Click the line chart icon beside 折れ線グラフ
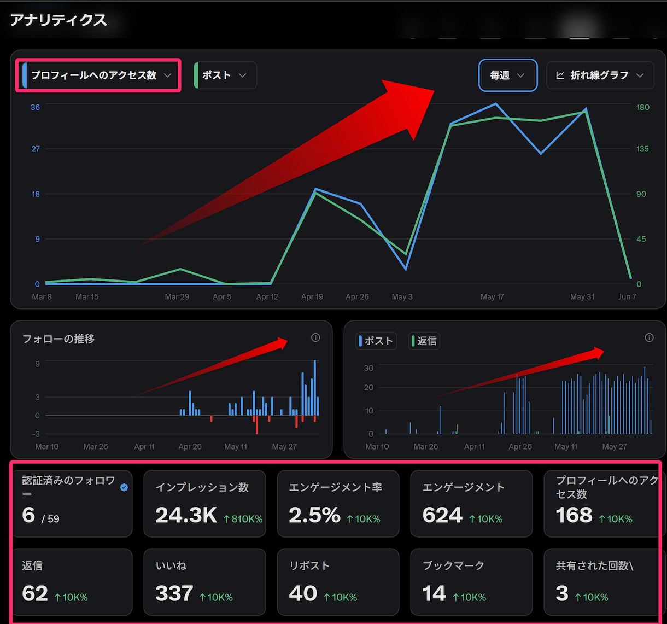The image size is (667, 624). [560, 75]
